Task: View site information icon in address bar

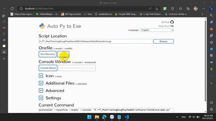Action: [x=21, y=8]
